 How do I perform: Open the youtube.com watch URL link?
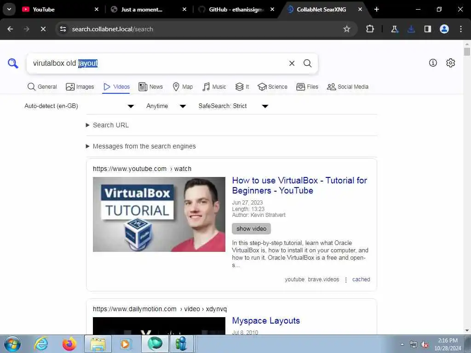(142, 169)
